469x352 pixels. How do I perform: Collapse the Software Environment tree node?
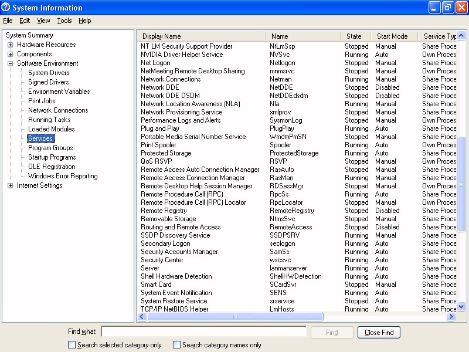coord(11,63)
